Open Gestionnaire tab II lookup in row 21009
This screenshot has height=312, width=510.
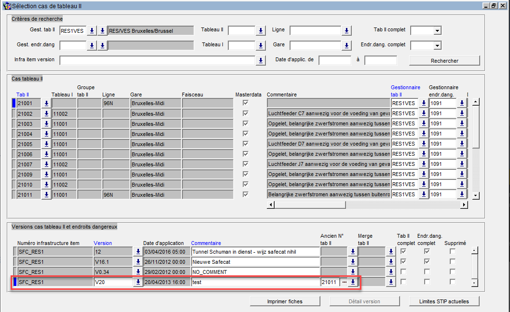click(x=424, y=174)
